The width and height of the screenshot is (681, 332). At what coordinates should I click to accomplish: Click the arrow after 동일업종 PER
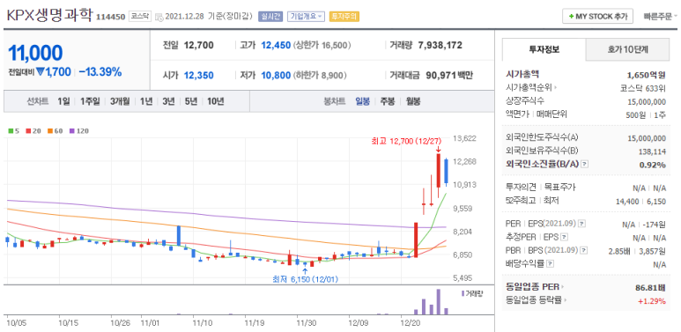563,287
